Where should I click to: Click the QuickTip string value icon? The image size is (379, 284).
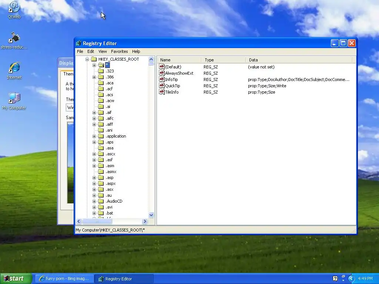click(162, 86)
